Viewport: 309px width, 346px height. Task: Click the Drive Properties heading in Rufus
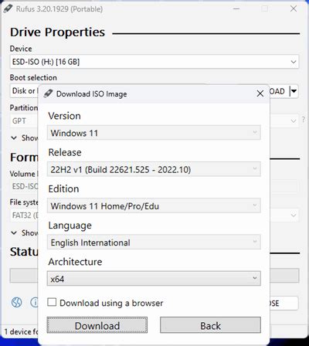tap(57, 32)
